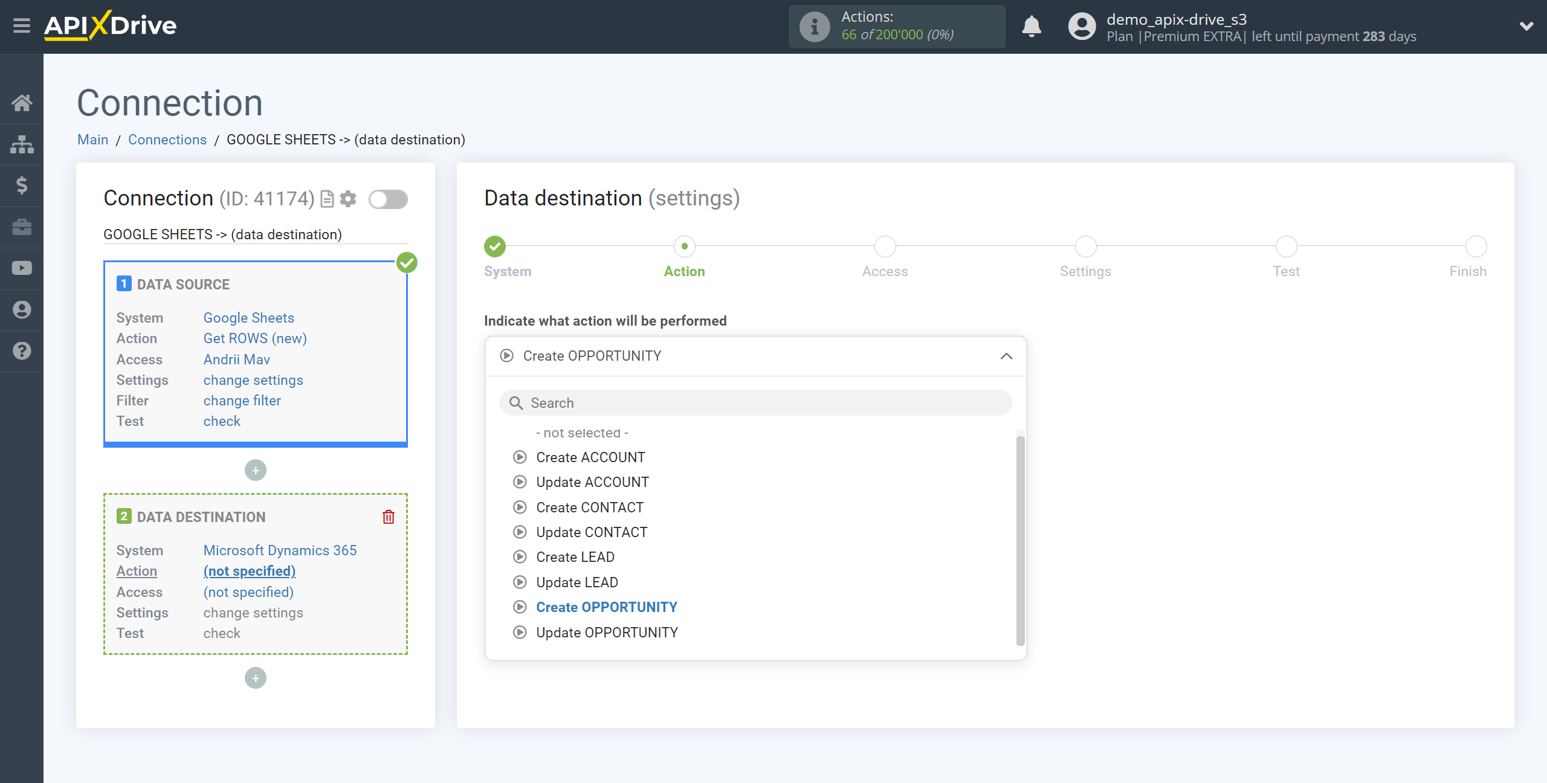
Task: Collapse the Create OPPORTUNITY dropdown menu
Action: click(x=1009, y=355)
